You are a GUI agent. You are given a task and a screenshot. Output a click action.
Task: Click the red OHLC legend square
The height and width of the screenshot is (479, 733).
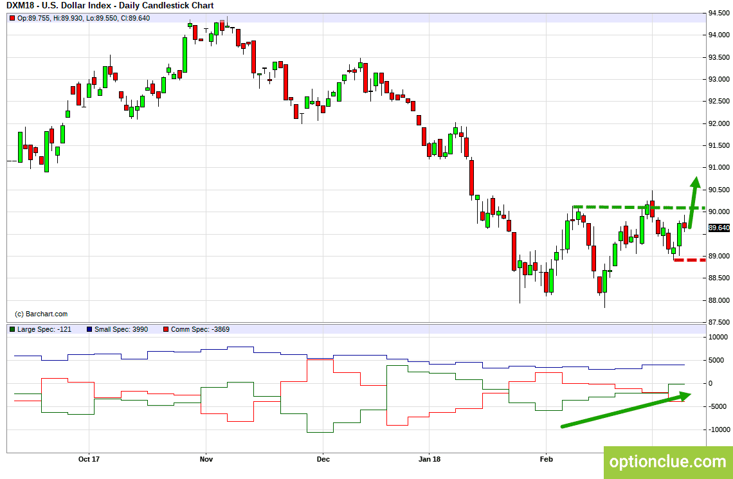coord(12,18)
